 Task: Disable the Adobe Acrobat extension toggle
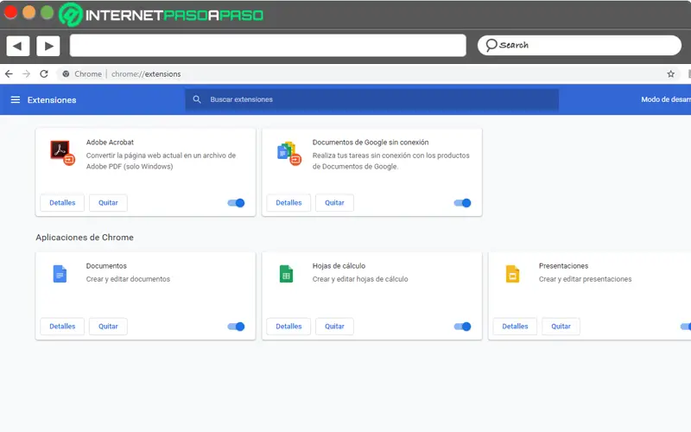click(236, 203)
